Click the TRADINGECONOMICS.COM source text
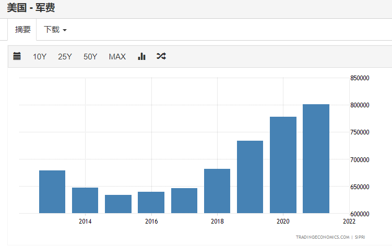 tap(323, 237)
